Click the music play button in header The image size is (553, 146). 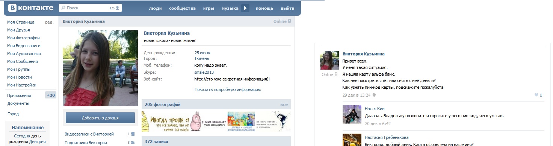(x=245, y=8)
